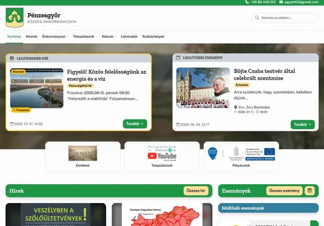The image size is (324, 226).
Task: Click the pgypmh2@gmail.com email address
Action: click(x=302, y=2)
